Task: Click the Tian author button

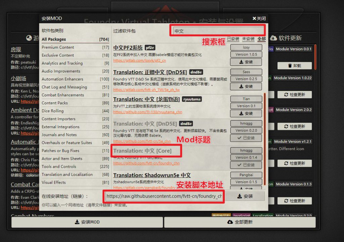Action: (246, 99)
